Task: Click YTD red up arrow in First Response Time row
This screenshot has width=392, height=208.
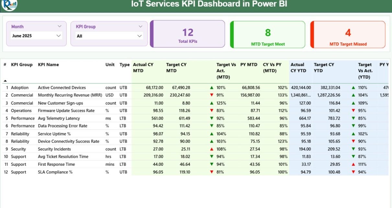Action: point(353,164)
